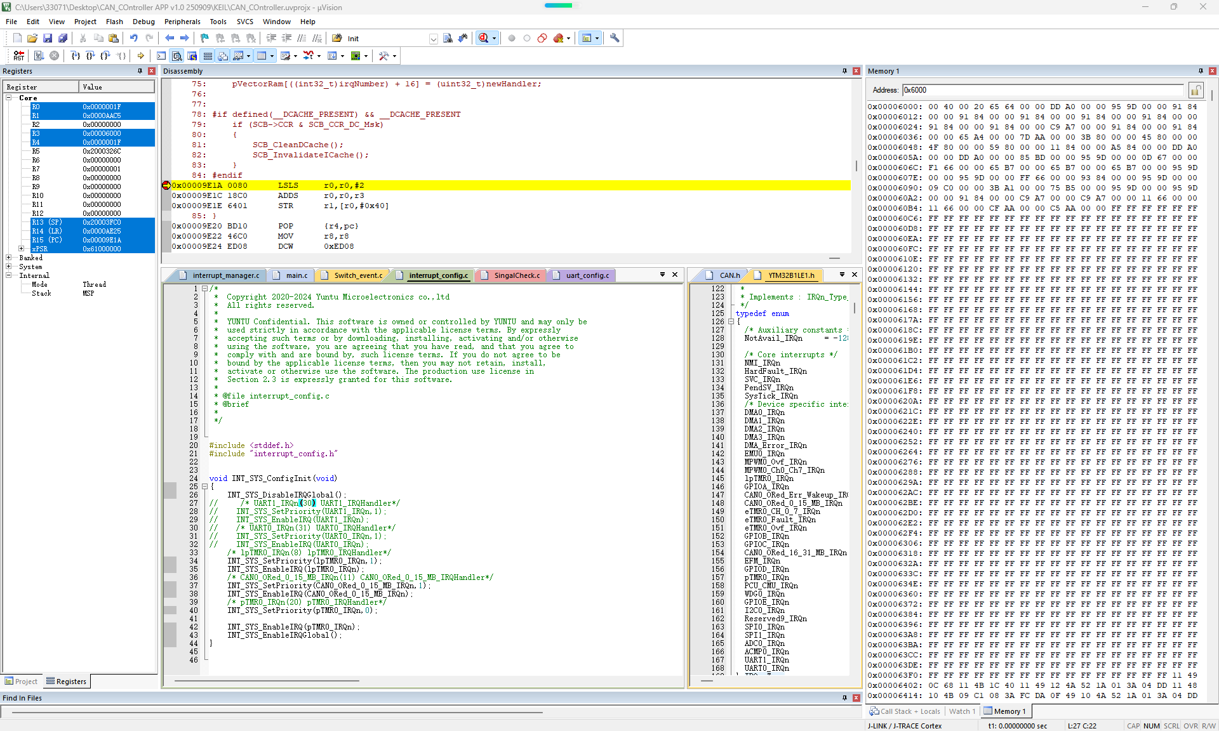The width and height of the screenshot is (1219, 731).
Task: Click the Disable All Breakpoints icon
Action: tap(542, 38)
